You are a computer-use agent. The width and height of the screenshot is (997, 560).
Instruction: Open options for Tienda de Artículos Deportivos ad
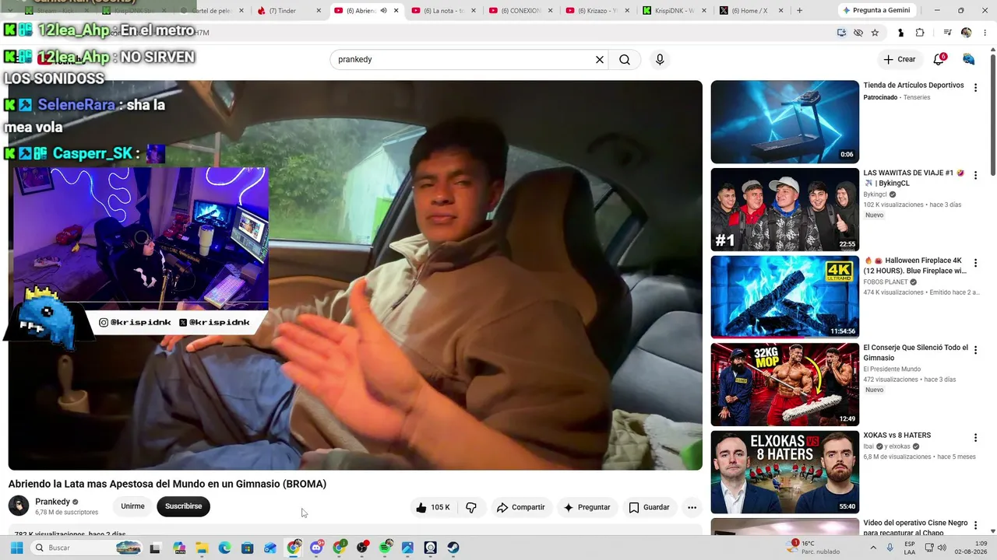[975, 88]
